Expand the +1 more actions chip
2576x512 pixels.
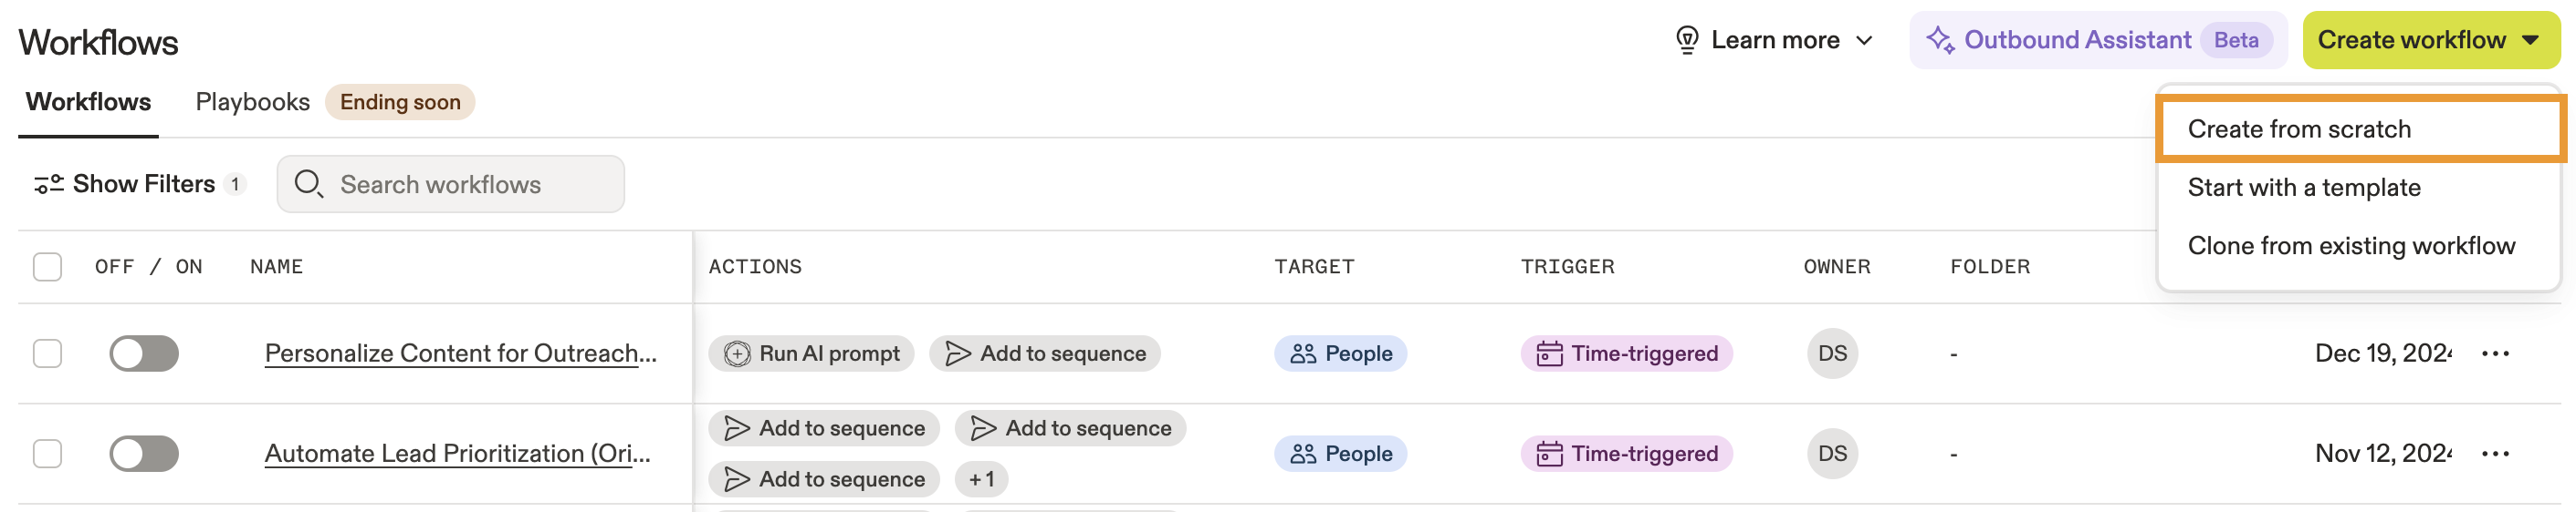click(x=981, y=479)
